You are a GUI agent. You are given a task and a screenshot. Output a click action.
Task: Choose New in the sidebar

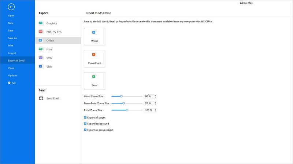pos(11,23)
